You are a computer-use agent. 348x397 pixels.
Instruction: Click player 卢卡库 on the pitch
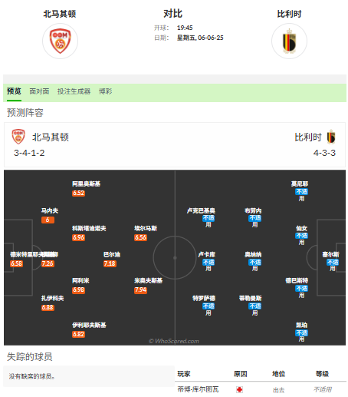pyautogui.click(x=207, y=254)
